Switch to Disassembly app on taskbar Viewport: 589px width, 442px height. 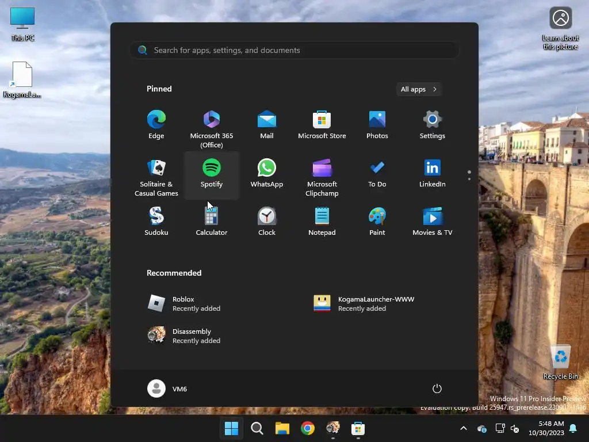(x=333, y=428)
